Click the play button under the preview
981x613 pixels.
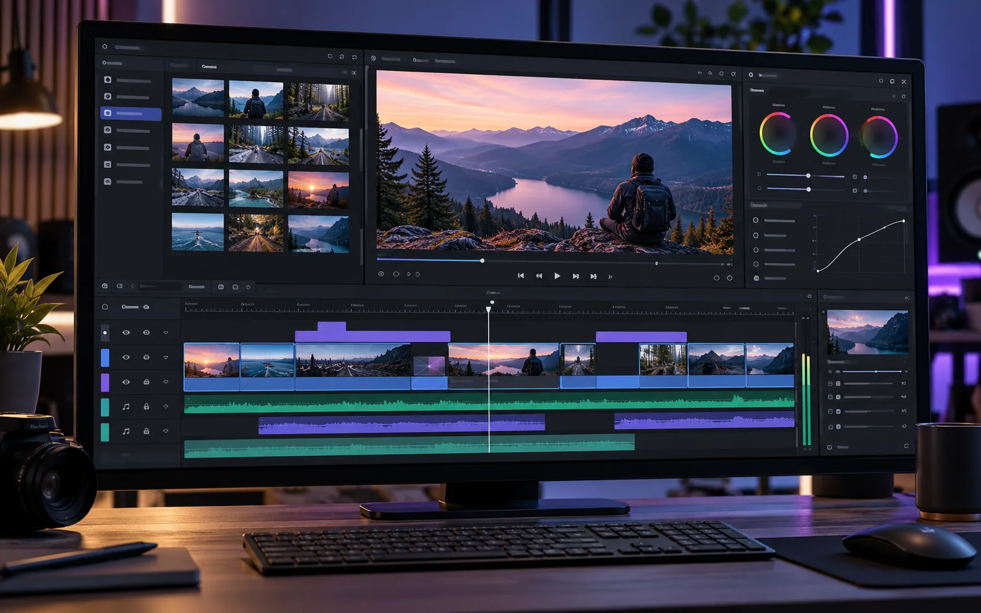pyautogui.click(x=557, y=276)
